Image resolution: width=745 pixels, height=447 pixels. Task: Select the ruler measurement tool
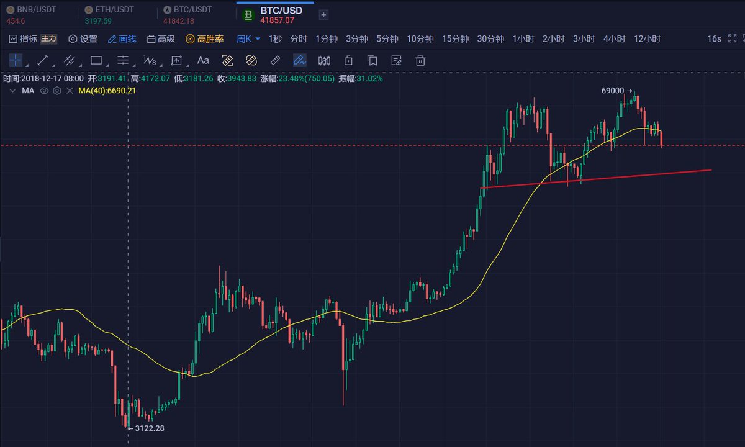pos(276,60)
